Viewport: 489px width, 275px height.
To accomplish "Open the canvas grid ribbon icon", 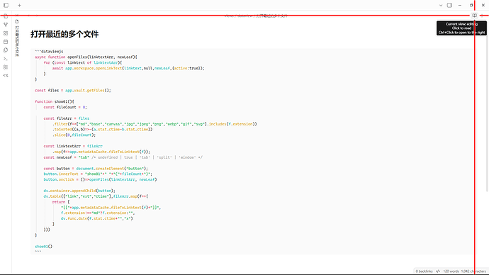I will (6, 33).
